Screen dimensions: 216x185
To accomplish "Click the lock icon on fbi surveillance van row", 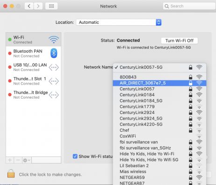I will click(190, 142).
